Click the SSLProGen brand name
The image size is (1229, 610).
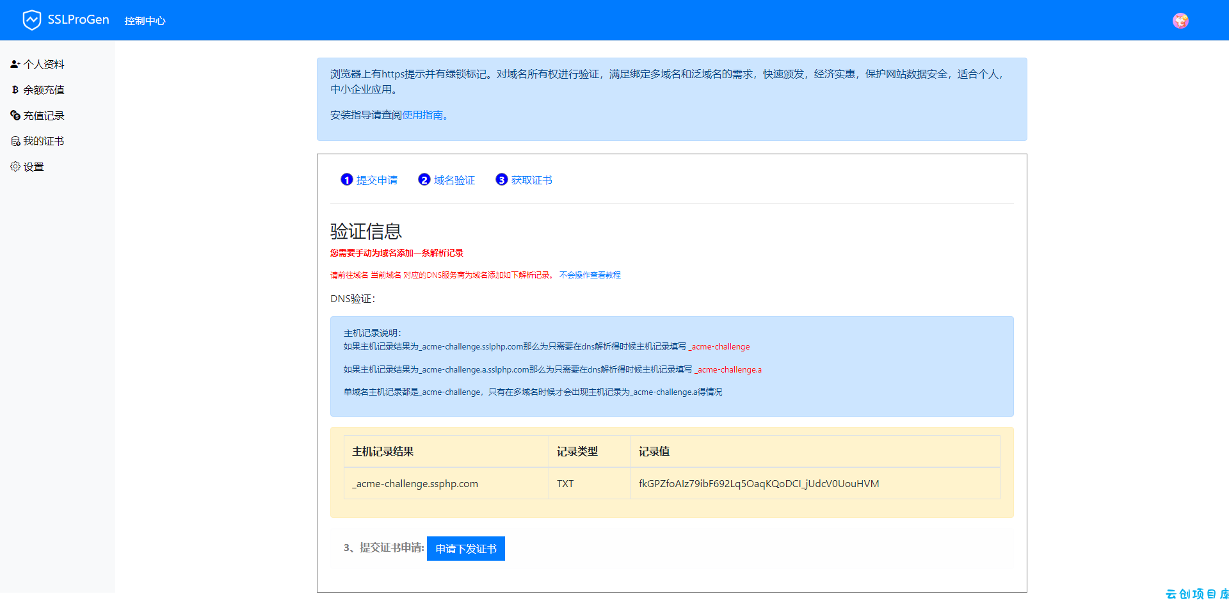click(78, 20)
